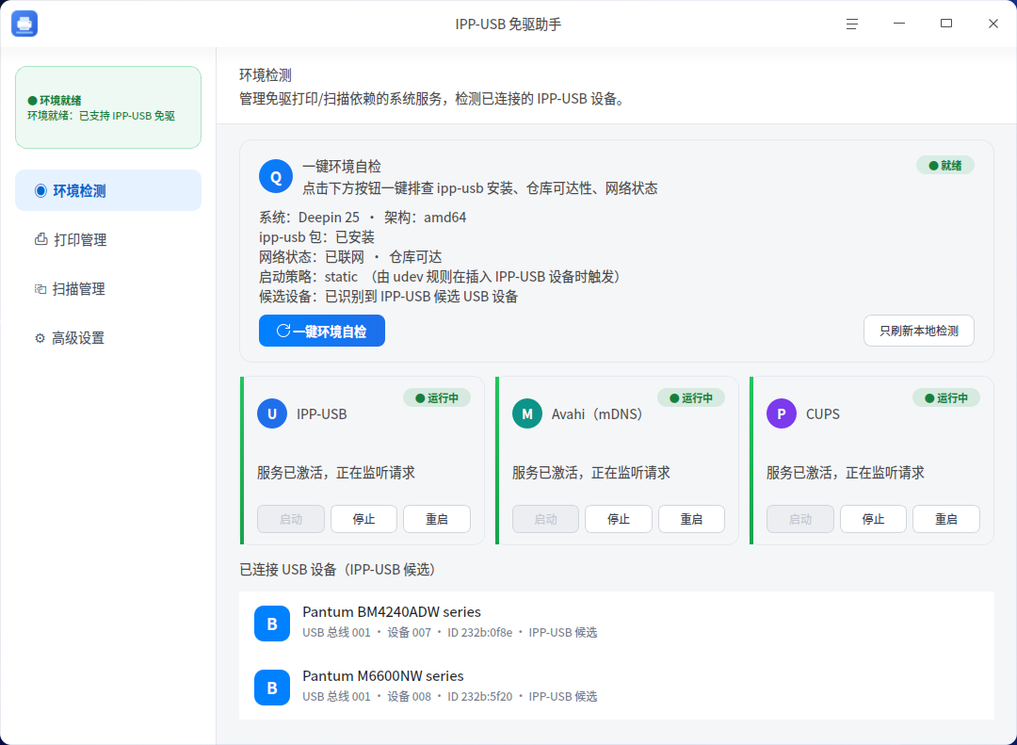1017x745 pixels.
Task: Go to 扫描管理 section
Action: [x=108, y=289]
